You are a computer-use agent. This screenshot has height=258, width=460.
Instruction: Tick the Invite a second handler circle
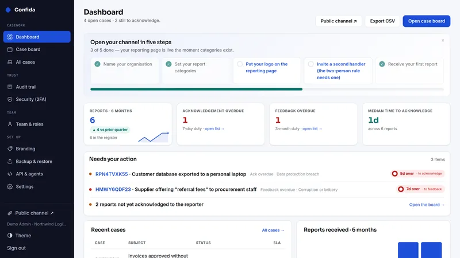[x=311, y=64]
